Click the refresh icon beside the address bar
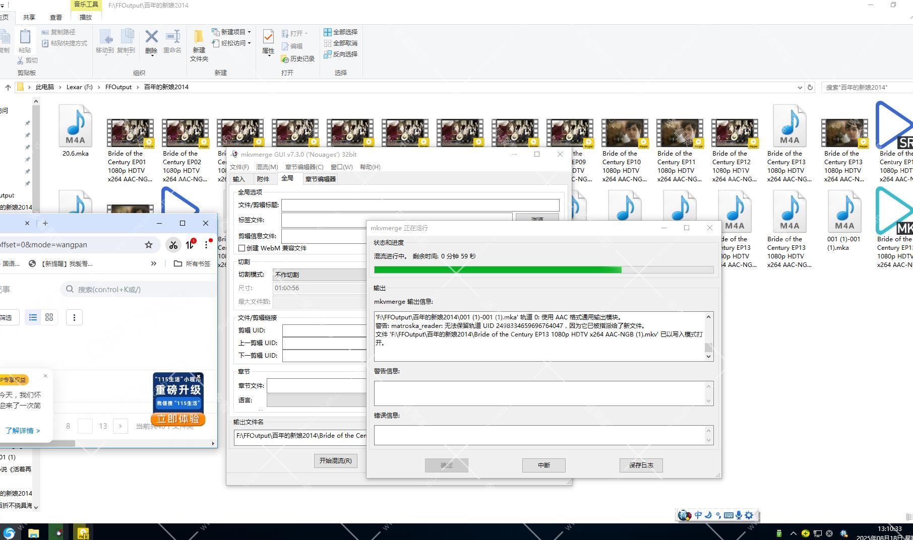The height and width of the screenshot is (540, 913). [x=810, y=87]
